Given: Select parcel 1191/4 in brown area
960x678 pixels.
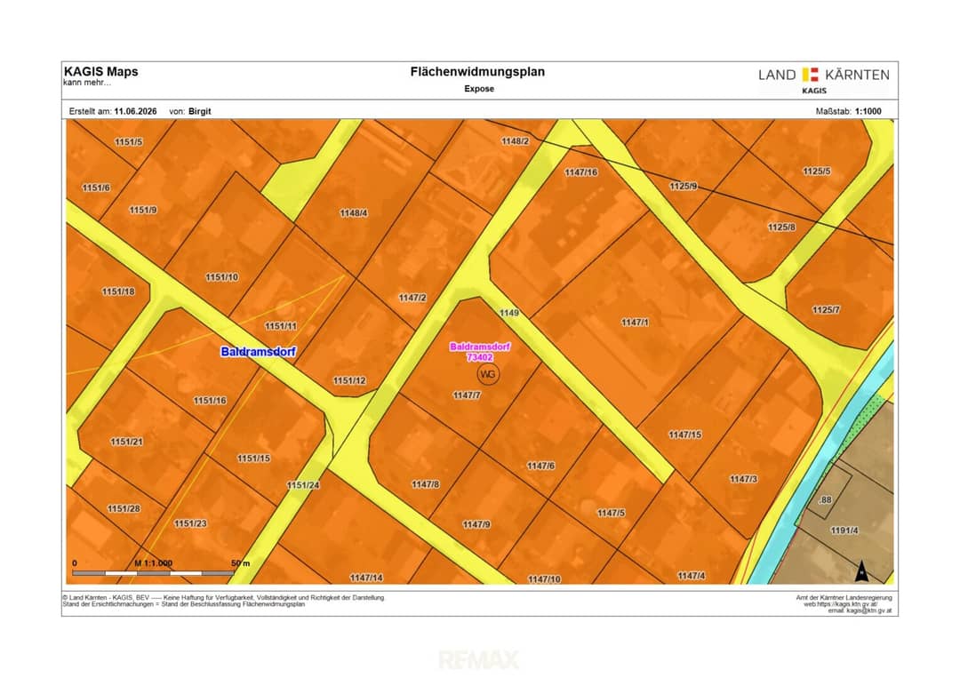Looking at the screenshot, I should (x=844, y=530).
